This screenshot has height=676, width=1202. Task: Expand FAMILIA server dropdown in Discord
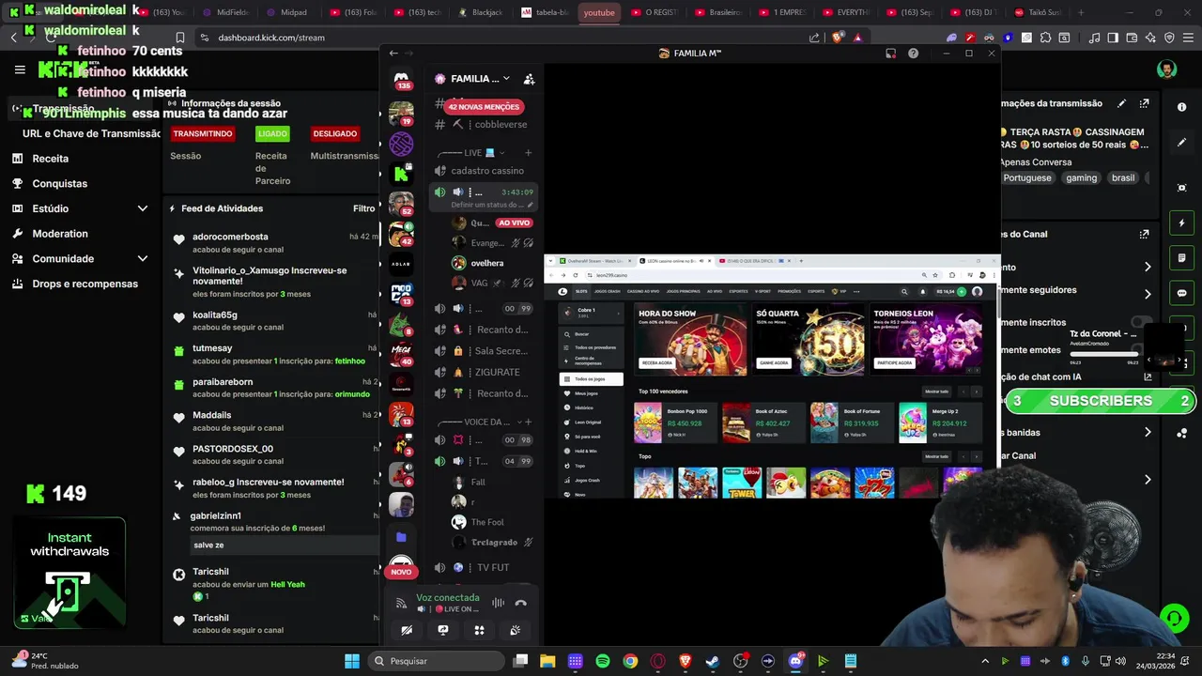(x=506, y=79)
